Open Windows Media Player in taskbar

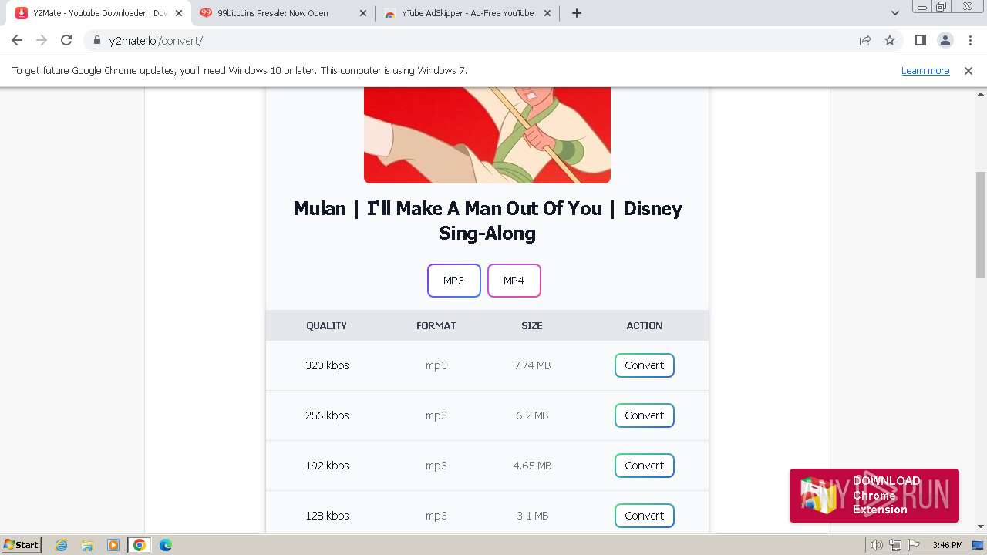(113, 545)
